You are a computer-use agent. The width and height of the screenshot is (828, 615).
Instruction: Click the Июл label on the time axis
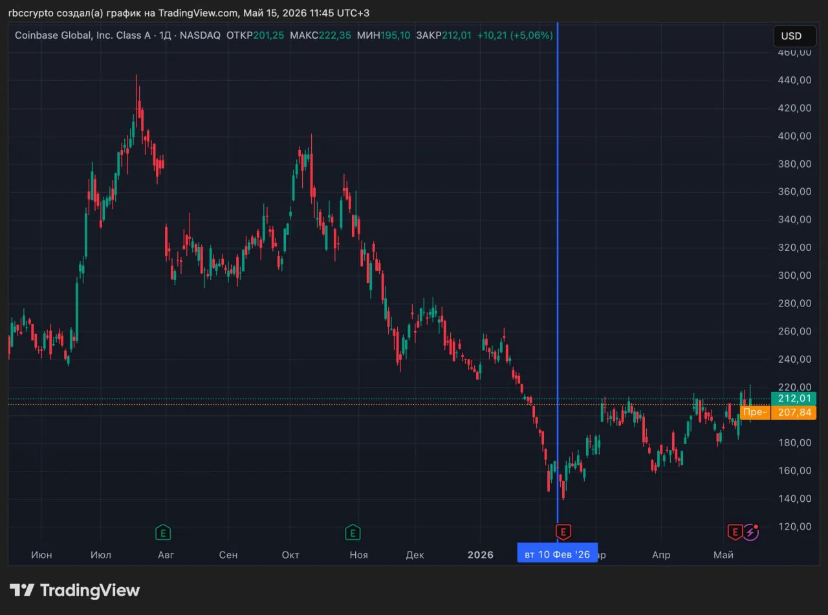(101, 555)
